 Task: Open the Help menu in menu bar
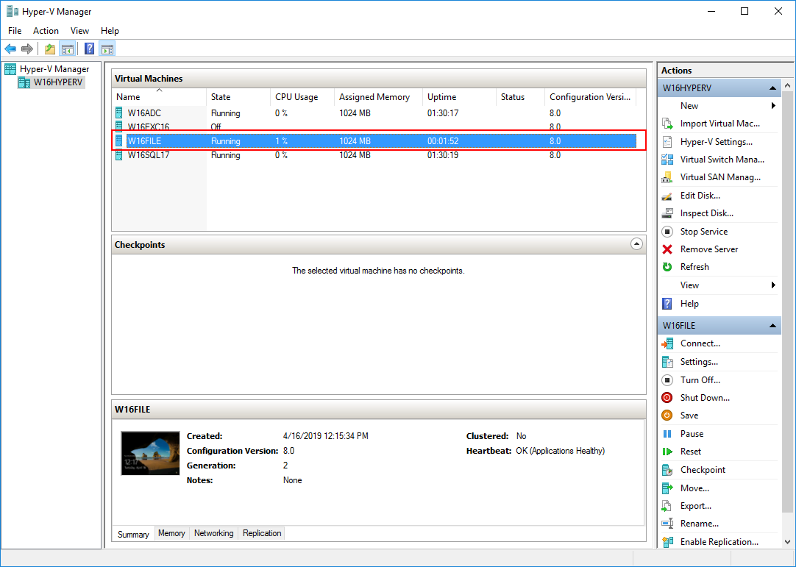click(110, 30)
